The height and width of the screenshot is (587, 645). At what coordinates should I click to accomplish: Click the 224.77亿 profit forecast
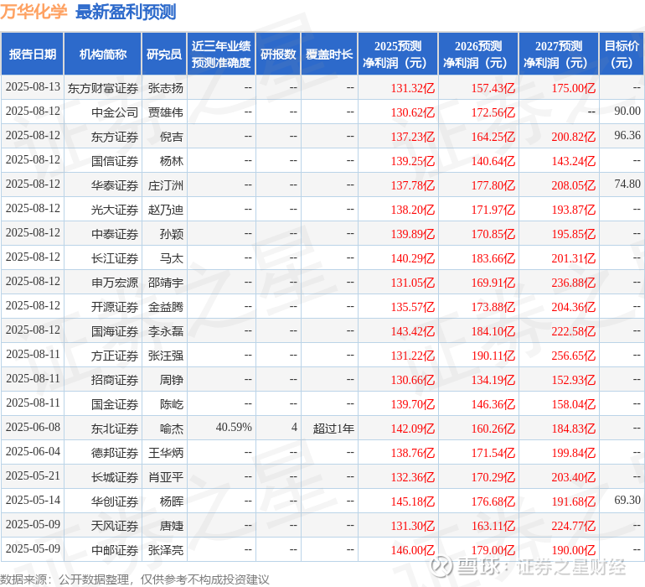[x=574, y=526]
